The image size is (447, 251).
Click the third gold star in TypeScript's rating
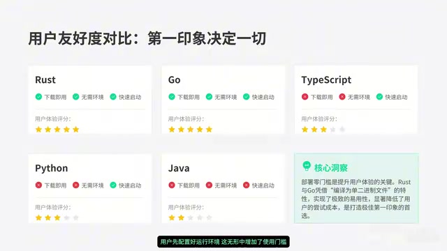(x=323, y=130)
